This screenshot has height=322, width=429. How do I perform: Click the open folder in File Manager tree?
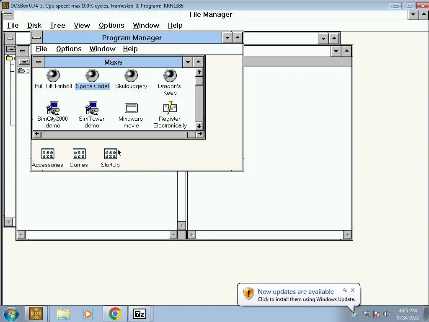tap(22, 70)
